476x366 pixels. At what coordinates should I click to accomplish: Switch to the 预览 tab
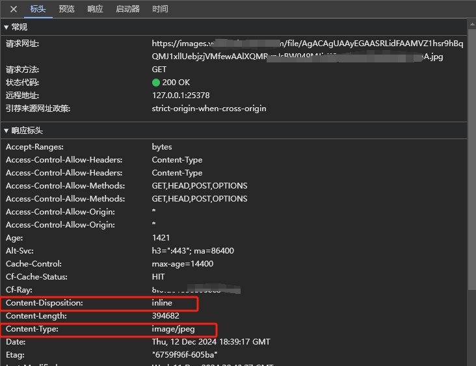[x=66, y=9]
